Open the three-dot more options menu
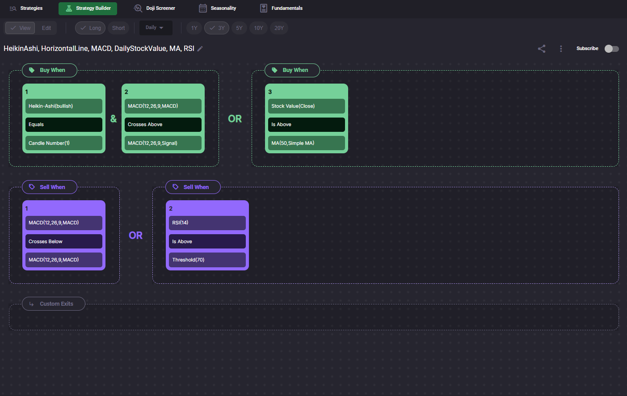This screenshot has height=396, width=627. coord(561,49)
